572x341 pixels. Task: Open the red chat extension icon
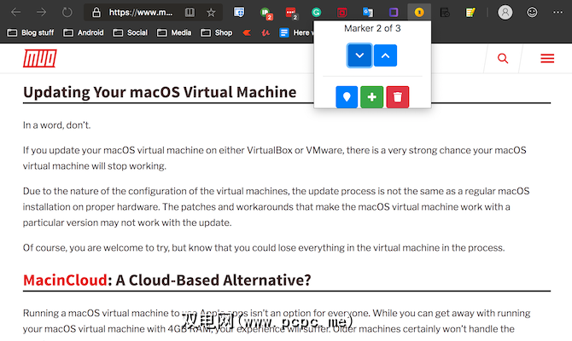291,13
